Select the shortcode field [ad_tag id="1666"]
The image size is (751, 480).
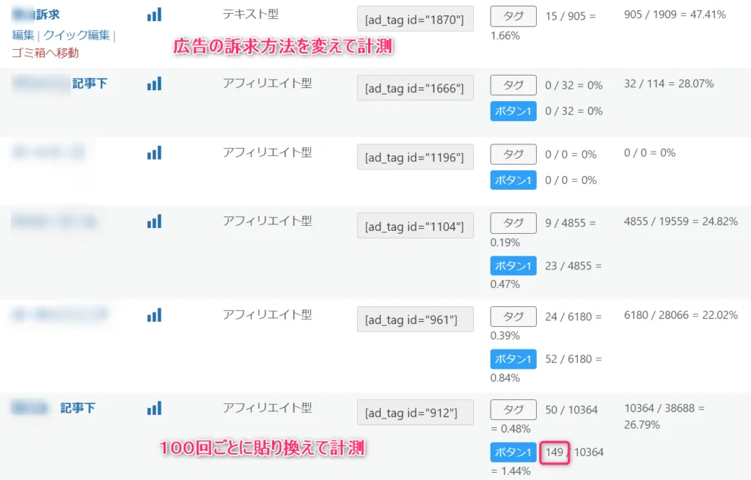[415, 88]
